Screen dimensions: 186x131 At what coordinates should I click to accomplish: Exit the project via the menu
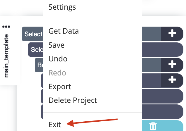(x=55, y=125)
